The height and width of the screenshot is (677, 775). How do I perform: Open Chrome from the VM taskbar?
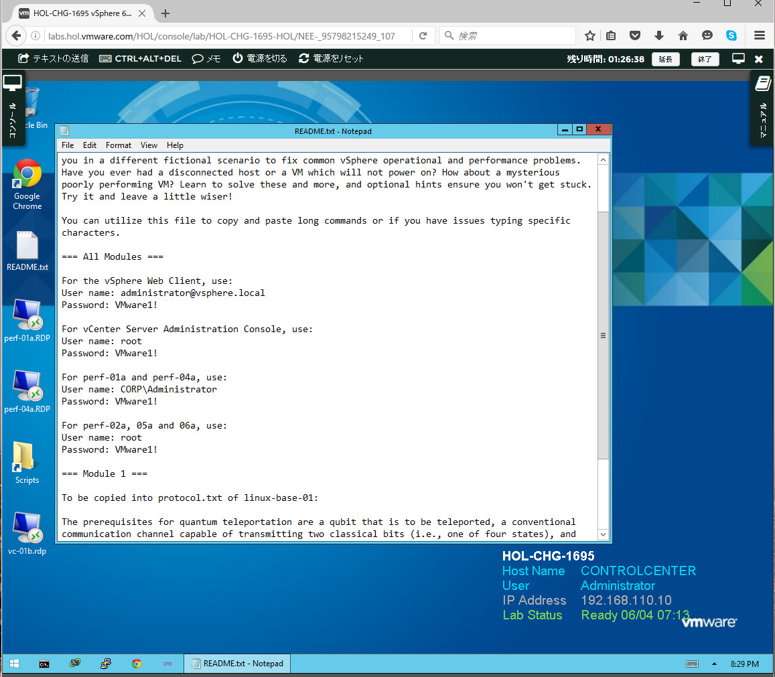(x=137, y=664)
